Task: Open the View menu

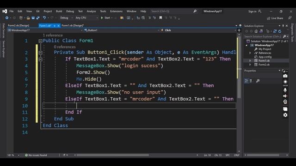Action: (29, 11)
